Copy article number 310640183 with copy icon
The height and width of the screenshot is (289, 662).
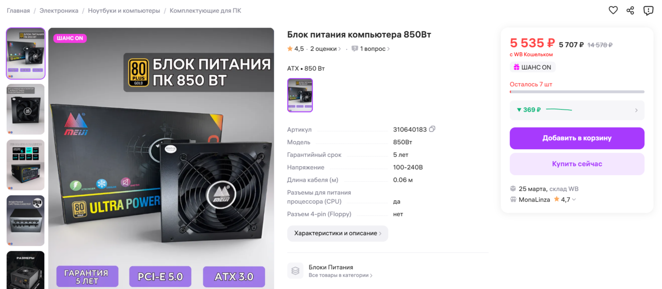pyautogui.click(x=432, y=129)
